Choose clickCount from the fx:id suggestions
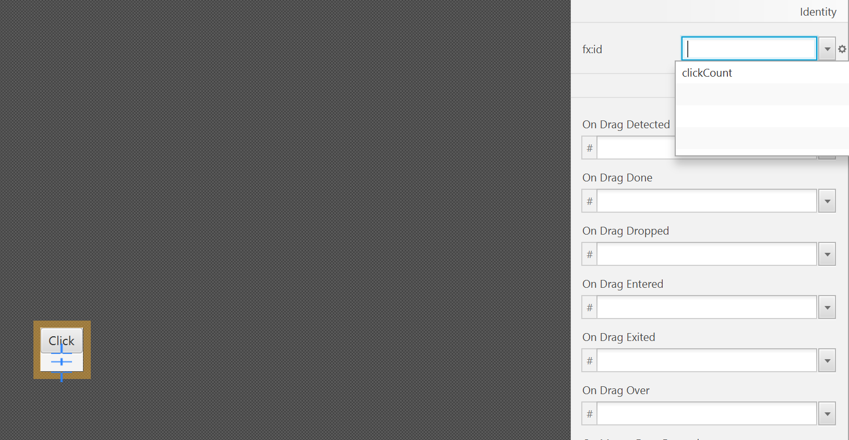The width and height of the screenshot is (849, 440). [707, 73]
